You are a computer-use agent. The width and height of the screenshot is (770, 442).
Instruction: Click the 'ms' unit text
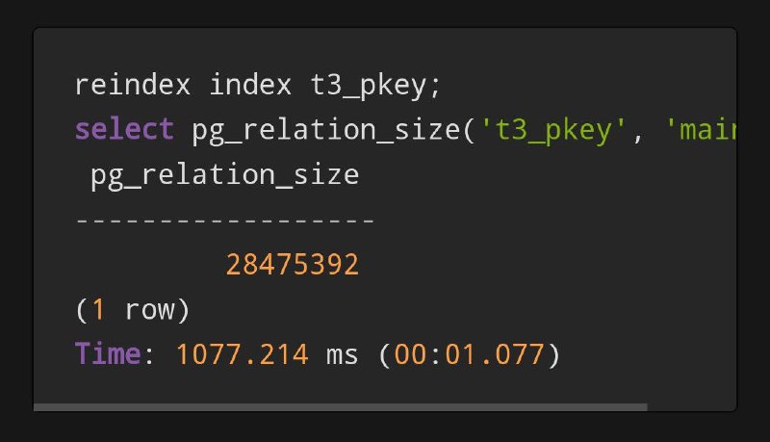[343, 355]
